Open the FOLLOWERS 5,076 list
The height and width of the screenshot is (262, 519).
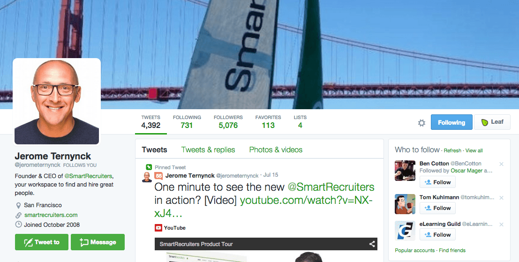point(228,122)
